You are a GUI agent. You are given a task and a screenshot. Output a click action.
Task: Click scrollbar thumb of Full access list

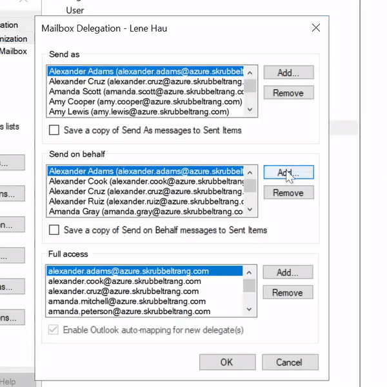click(x=249, y=286)
